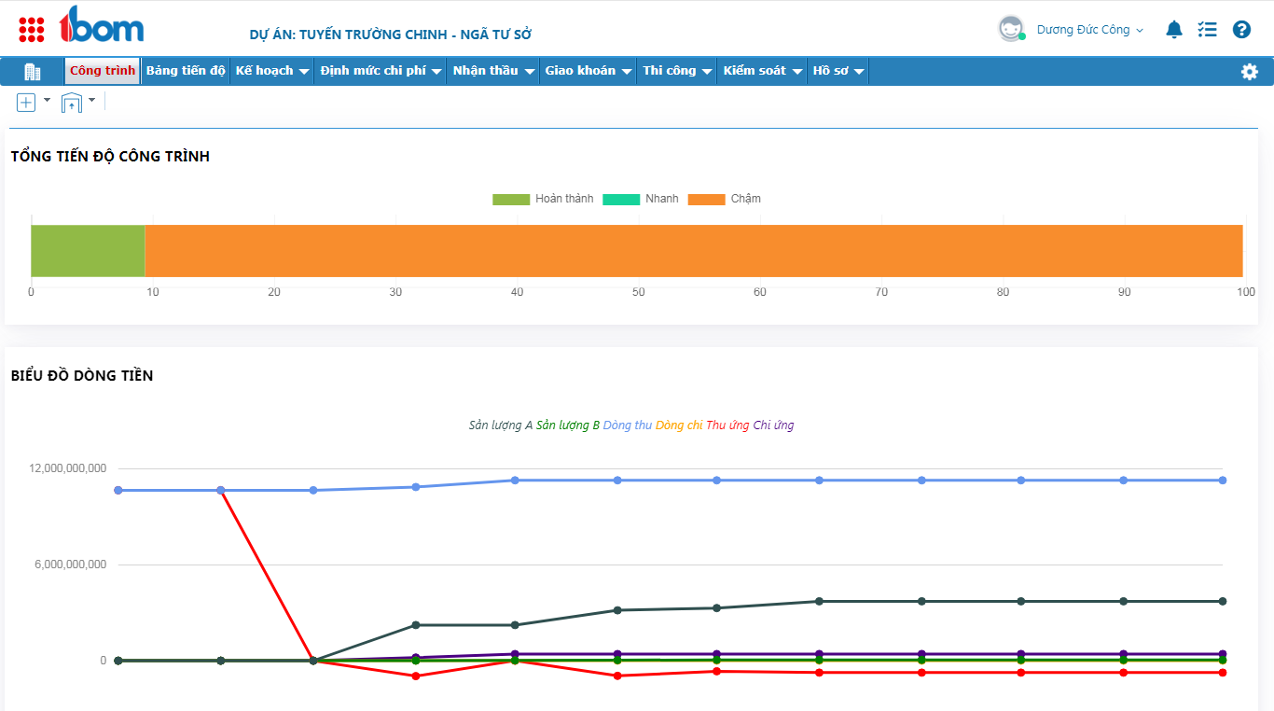Open the task checklist icon
Image resolution: width=1274 pixels, height=711 pixels.
[1208, 30]
